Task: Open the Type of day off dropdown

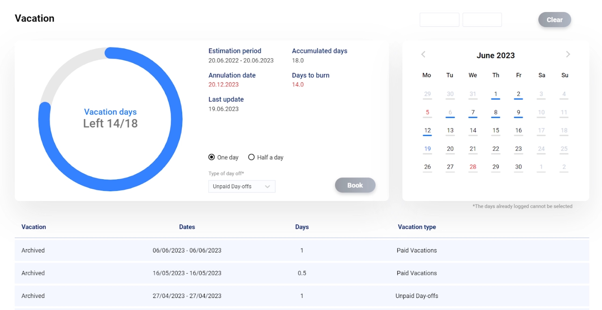Action: pos(242,186)
